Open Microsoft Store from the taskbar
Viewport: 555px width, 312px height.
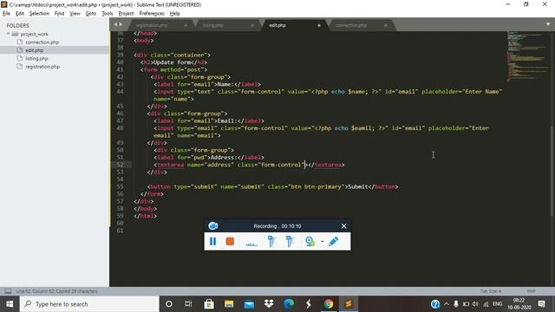click(209, 304)
